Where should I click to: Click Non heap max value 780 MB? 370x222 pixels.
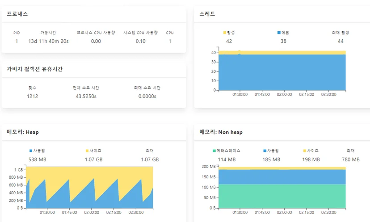[x=351, y=159]
